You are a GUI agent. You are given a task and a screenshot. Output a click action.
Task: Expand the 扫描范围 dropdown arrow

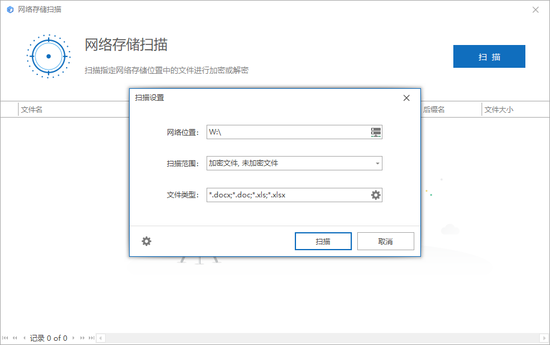coord(378,163)
